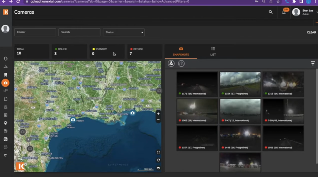The width and height of the screenshot is (318, 177).
Task: Open the Carrier filter field
Action: coord(35,32)
